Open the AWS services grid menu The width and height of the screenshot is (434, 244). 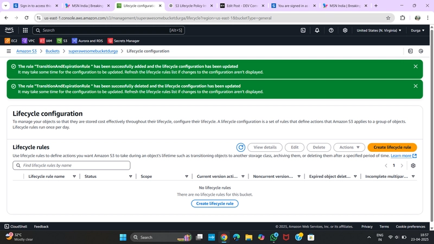coord(25,30)
